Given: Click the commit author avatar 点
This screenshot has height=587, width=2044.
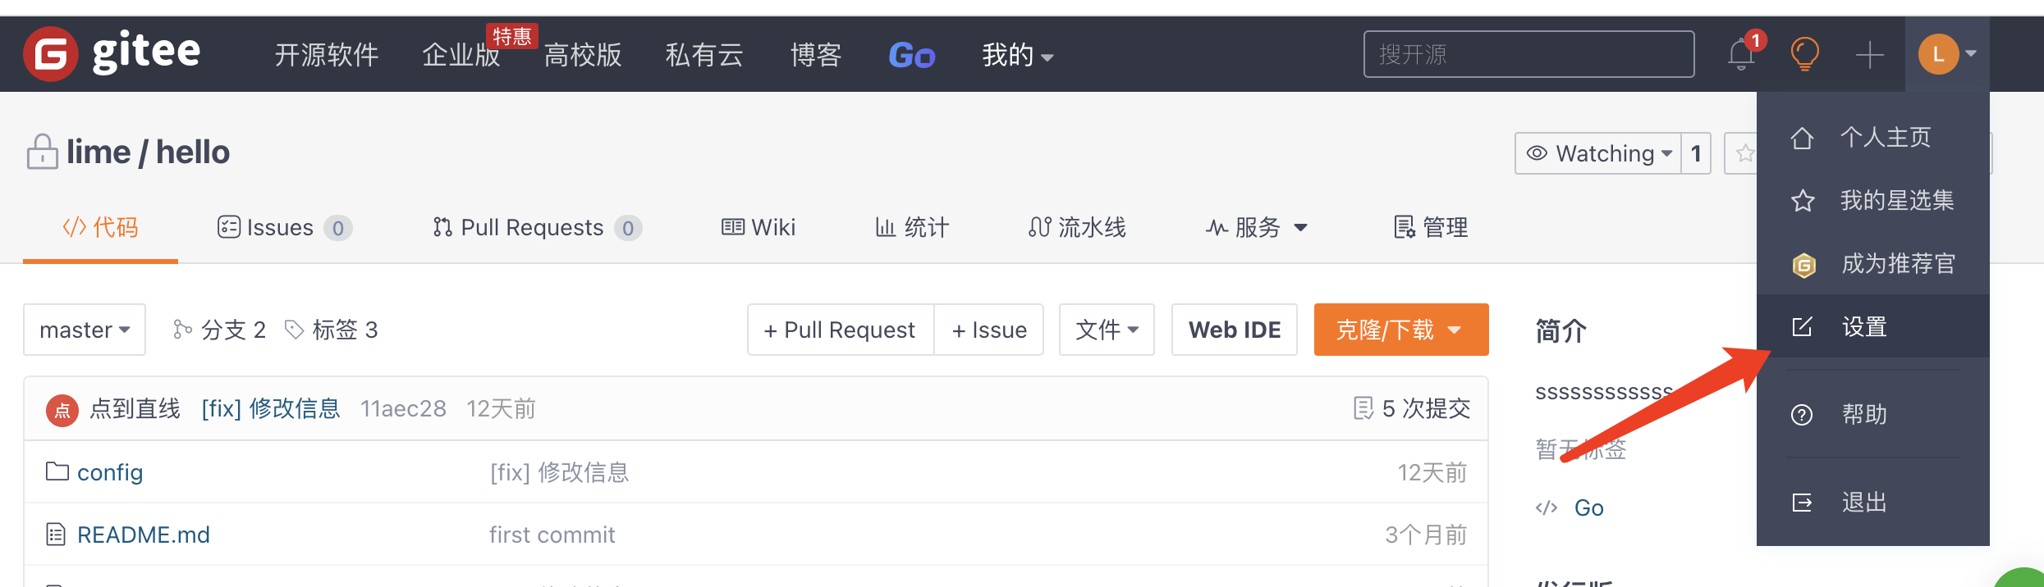Looking at the screenshot, I should 62,410.
